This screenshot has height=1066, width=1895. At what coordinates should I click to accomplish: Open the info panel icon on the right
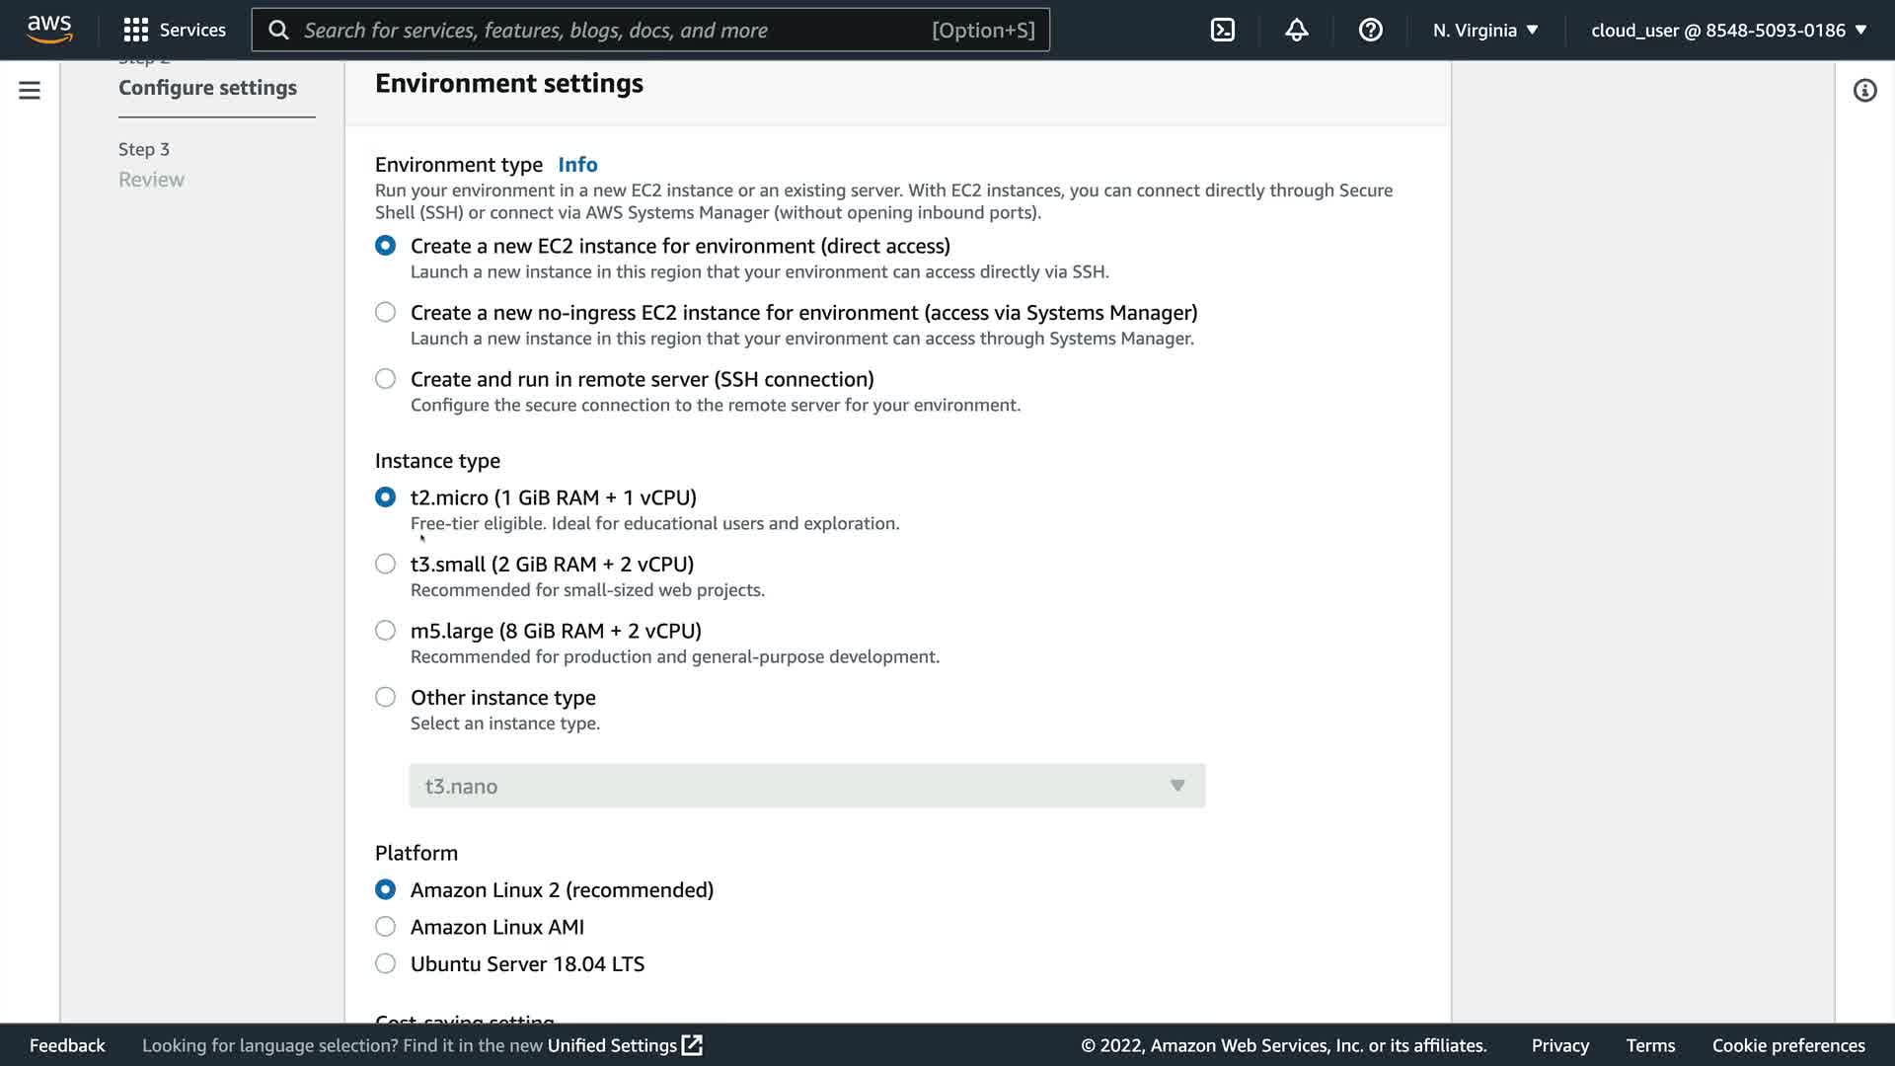(1864, 91)
